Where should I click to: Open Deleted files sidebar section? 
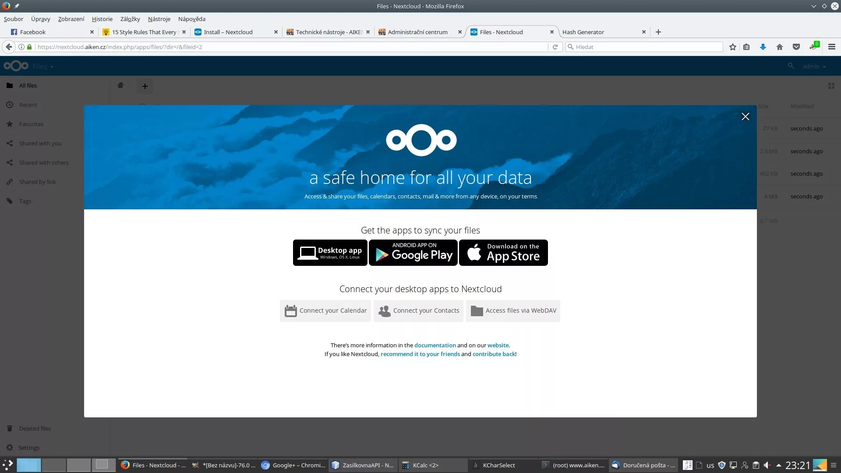pyautogui.click(x=35, y=428)
